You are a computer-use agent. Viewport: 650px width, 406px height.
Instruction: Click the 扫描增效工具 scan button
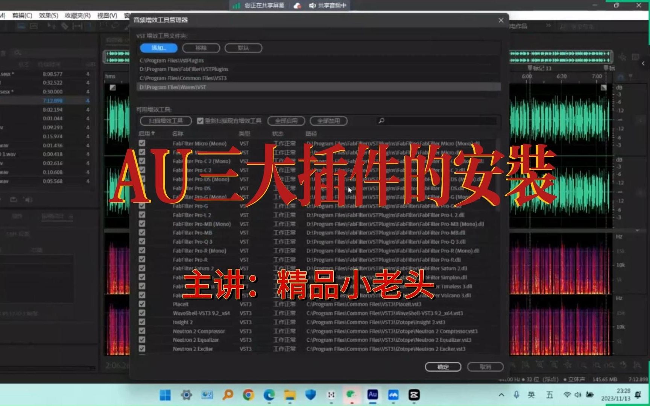pos(166,121)
